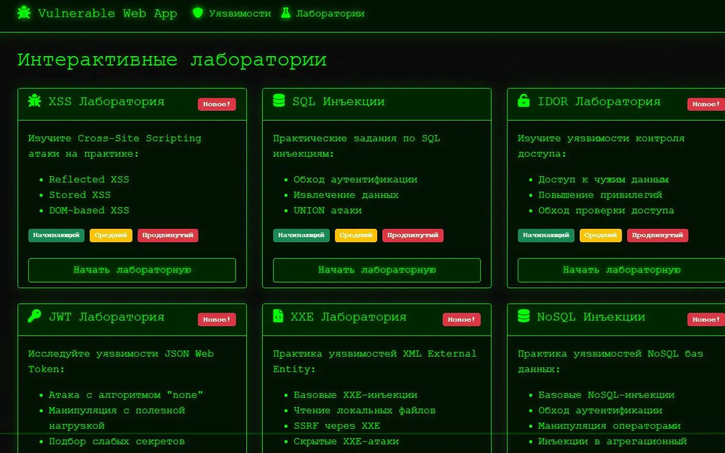
Task: Select Продвинутый level on SQL Инъекции card
Action: (x=413, y=236)
